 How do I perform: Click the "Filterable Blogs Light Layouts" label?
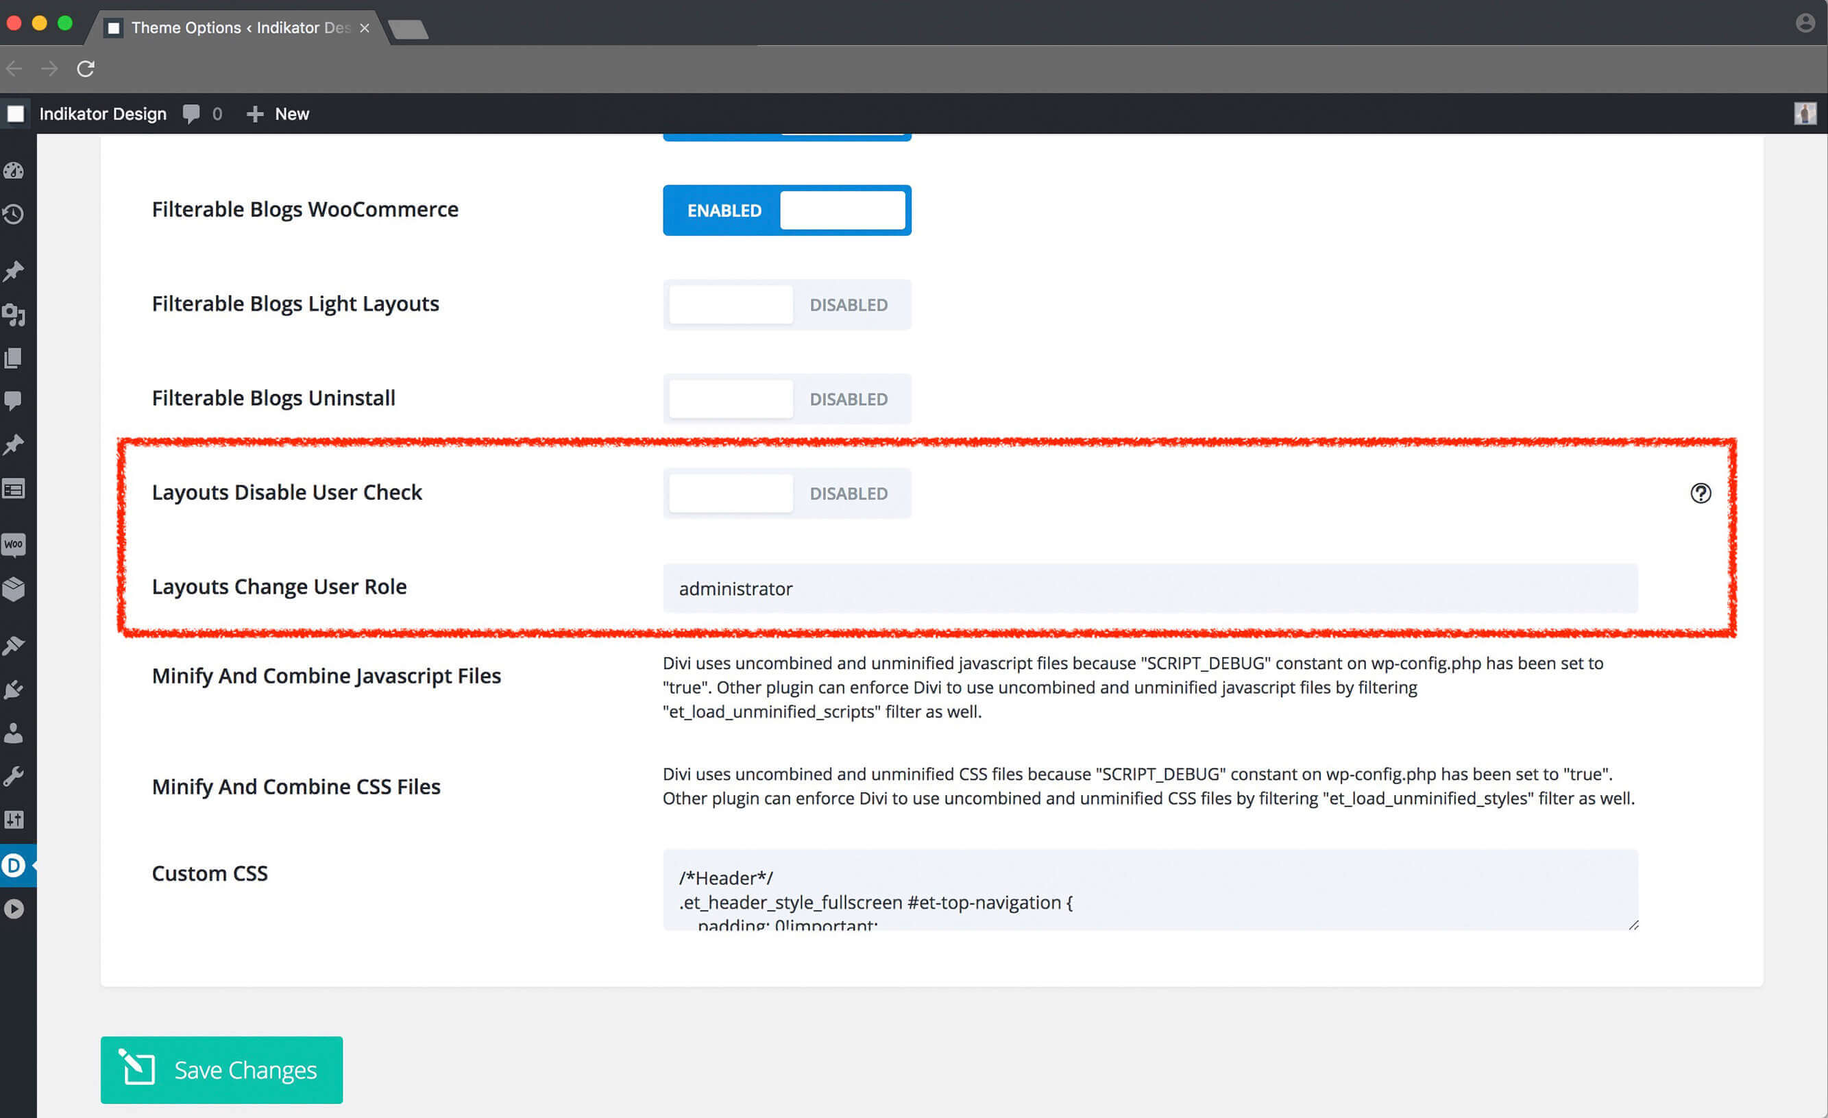click(x=295, y=304)
